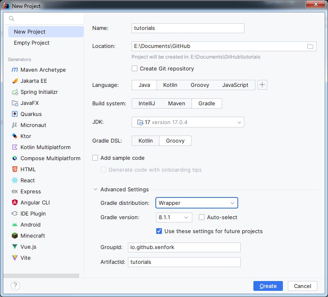The height and width of the screenshot is (297, 328).
Task: Click the sidebar horizontal scrollbar
Action: point(41,276)
